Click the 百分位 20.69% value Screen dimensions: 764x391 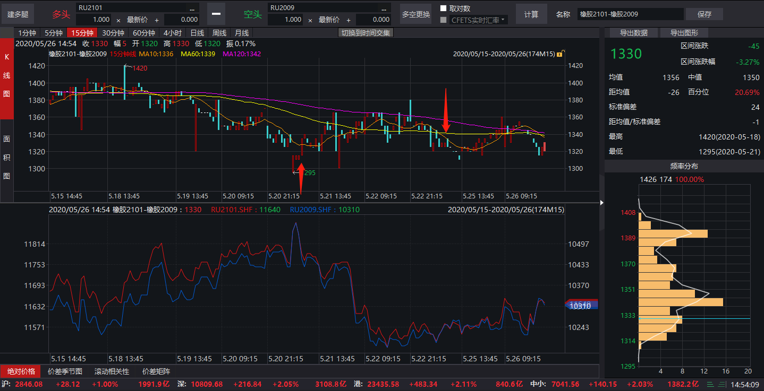coord(747,92)
